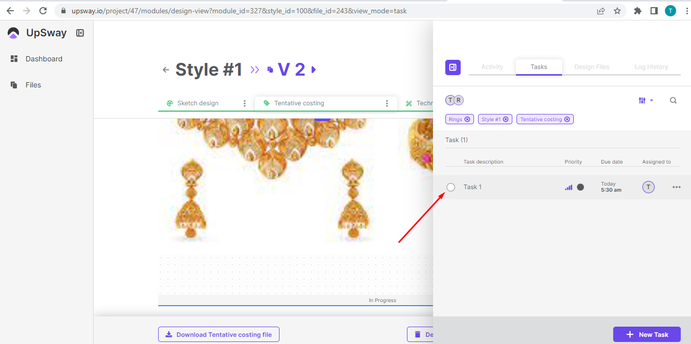This screenshot has width=691, height=344.
Task: Click Download Tentative costing file button
Action: [x=219, y=334]
